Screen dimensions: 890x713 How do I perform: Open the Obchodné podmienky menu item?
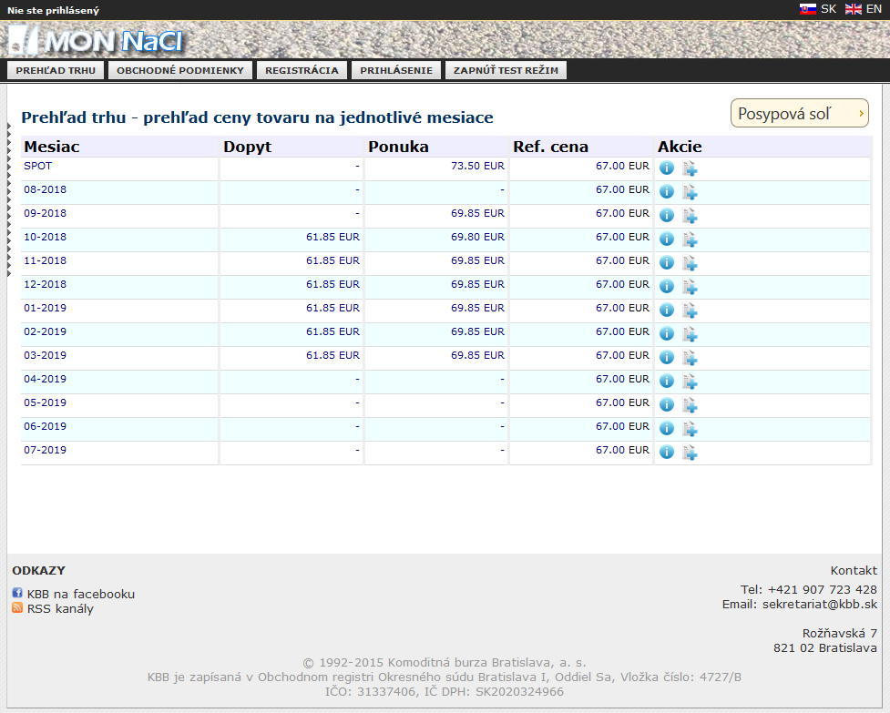[179, 70]
